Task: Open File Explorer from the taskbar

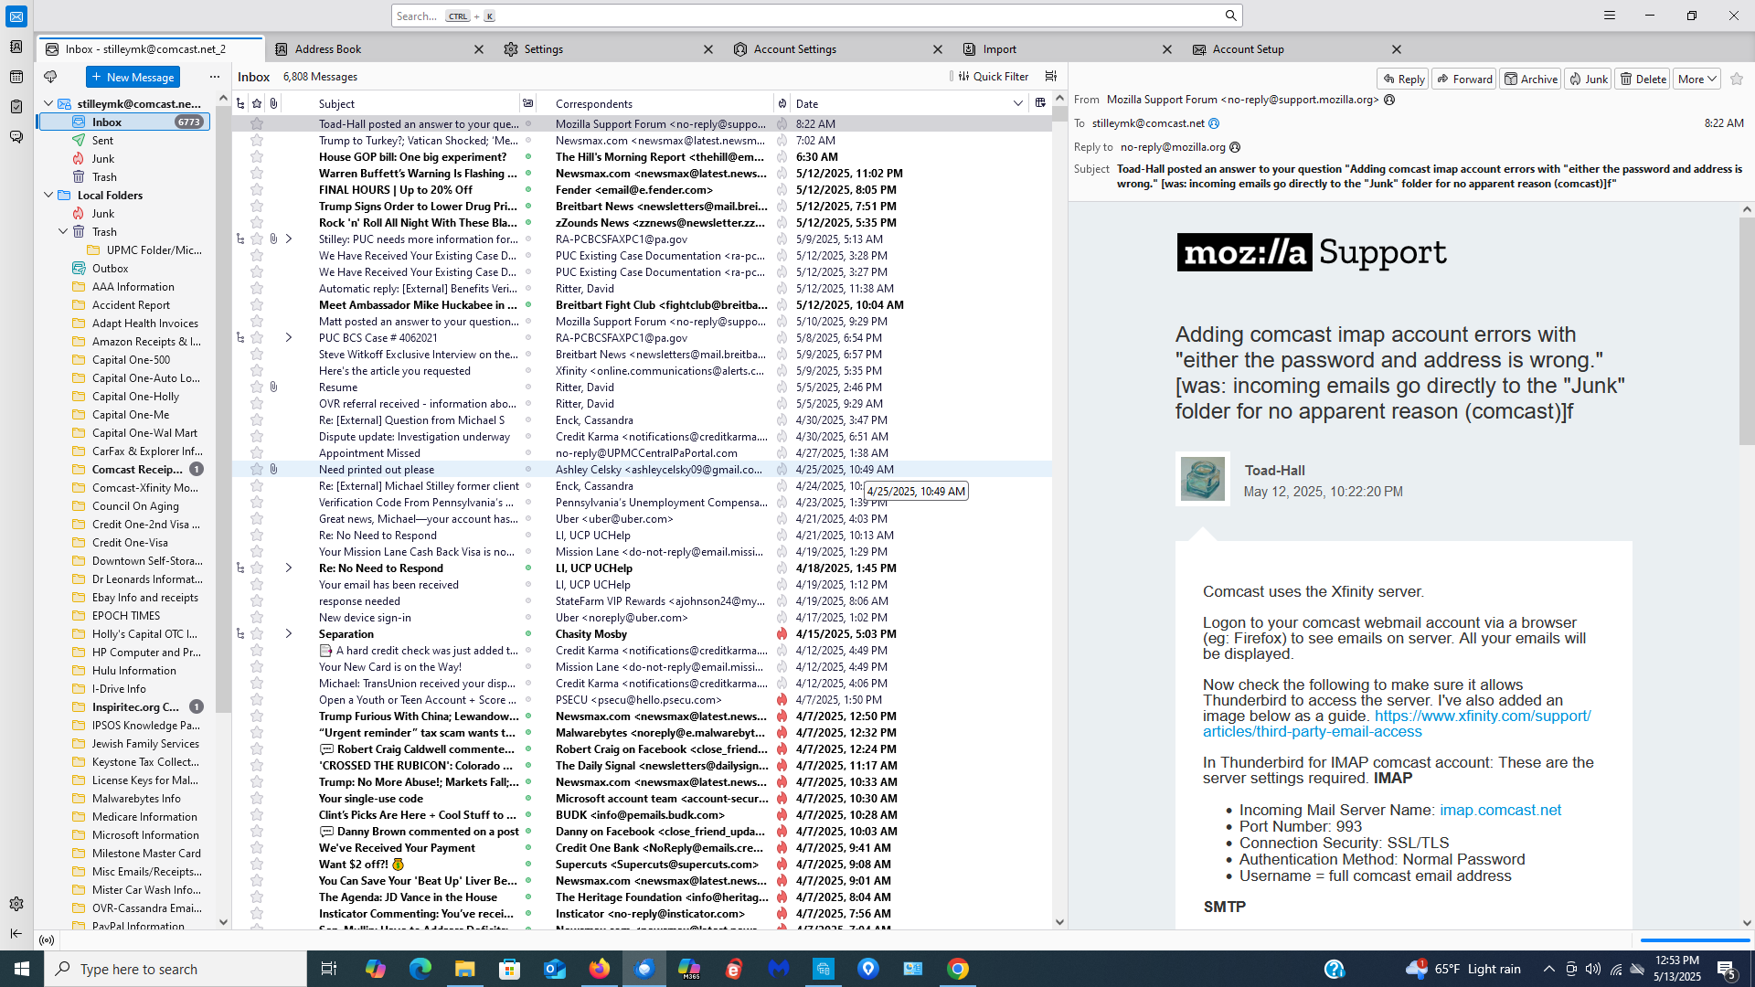Action: [465, 969]
